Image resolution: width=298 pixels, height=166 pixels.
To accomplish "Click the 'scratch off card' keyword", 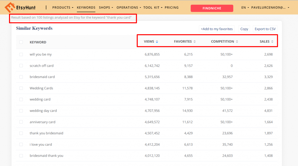I will pyautogui.click(x=42, y=66).
